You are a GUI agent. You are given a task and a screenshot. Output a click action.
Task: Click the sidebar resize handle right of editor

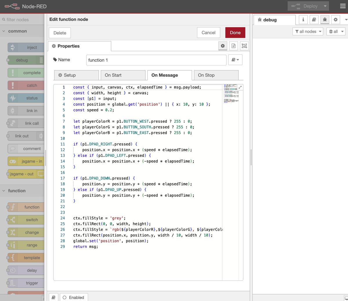(x=251, y=157)
